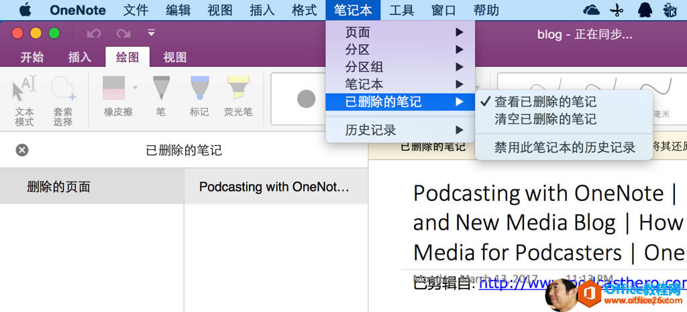
Task: Open the 帮助 menu
Action: (486, 10)
